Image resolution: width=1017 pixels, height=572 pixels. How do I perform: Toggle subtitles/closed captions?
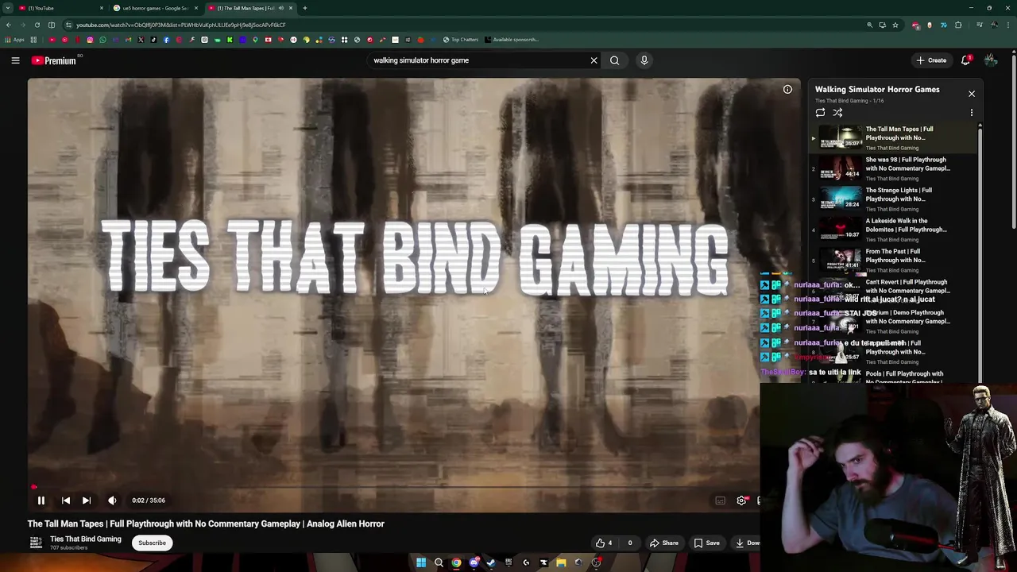(x=720, y=500)
